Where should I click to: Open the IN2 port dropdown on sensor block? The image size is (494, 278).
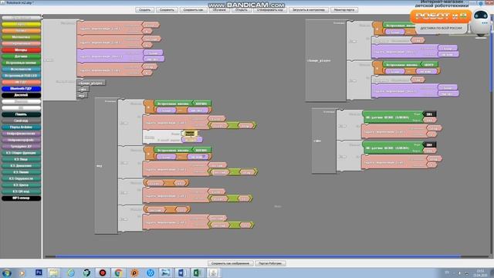click(x=429, y=144)
